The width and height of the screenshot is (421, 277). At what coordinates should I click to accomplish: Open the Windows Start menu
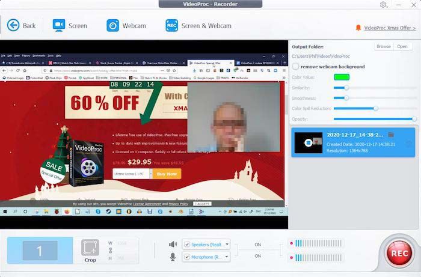(x=5, y=212)
